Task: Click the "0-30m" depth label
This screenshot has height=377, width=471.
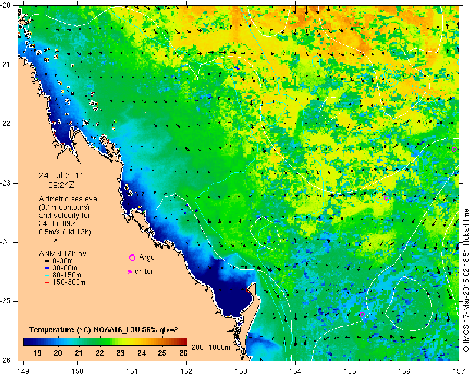Action: point(62,261)
